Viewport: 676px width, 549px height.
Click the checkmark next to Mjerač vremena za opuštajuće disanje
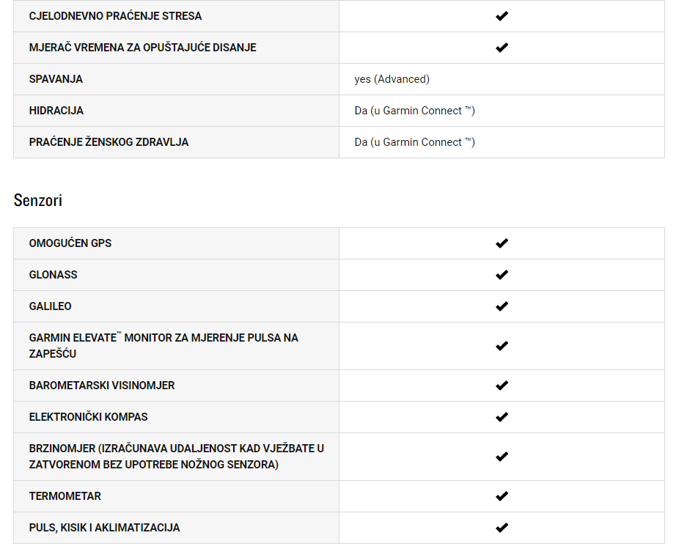[502, 48]
